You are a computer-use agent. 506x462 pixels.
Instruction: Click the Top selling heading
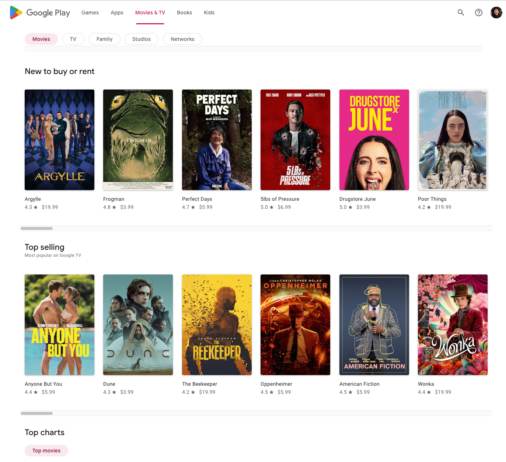pyautogui.click(x=45, y=247)
